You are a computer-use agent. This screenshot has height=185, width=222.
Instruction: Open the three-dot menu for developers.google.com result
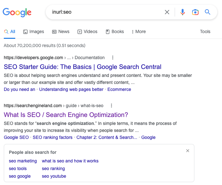coord(113,58)
